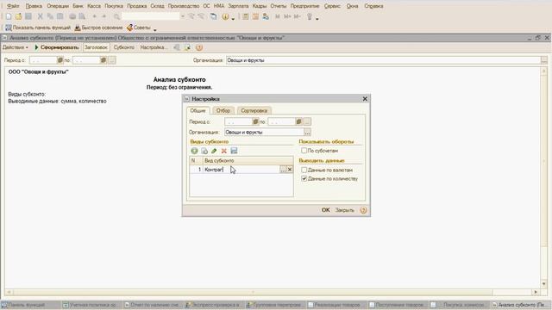Screen dimensions: 552x310
Task: Click the Print toolbar icon
Action: tap(72, 16)
